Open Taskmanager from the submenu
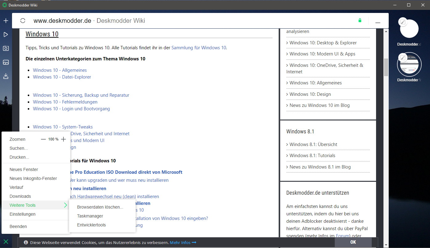The image size is (430, 248). pyautogui.click(x=90, y=216)
